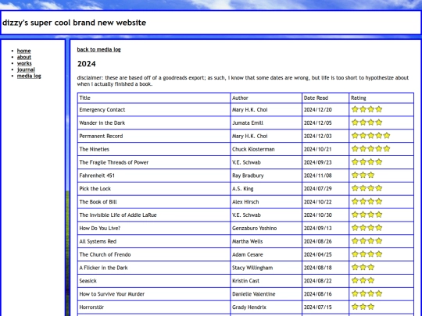Click the 'back to media log' link
This screenshot has width=422, height=316.
pos(98,49)
